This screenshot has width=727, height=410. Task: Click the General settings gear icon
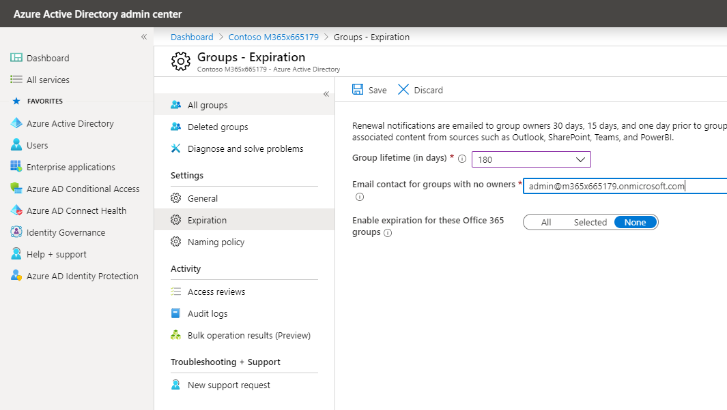175,198
